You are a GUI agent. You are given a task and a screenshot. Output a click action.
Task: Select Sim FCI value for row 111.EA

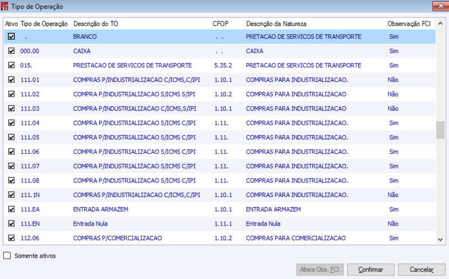[394, 209]
